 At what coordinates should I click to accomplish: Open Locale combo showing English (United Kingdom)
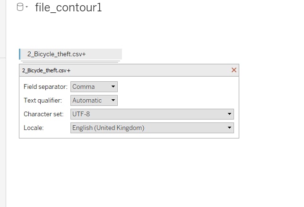click(152, 128)
